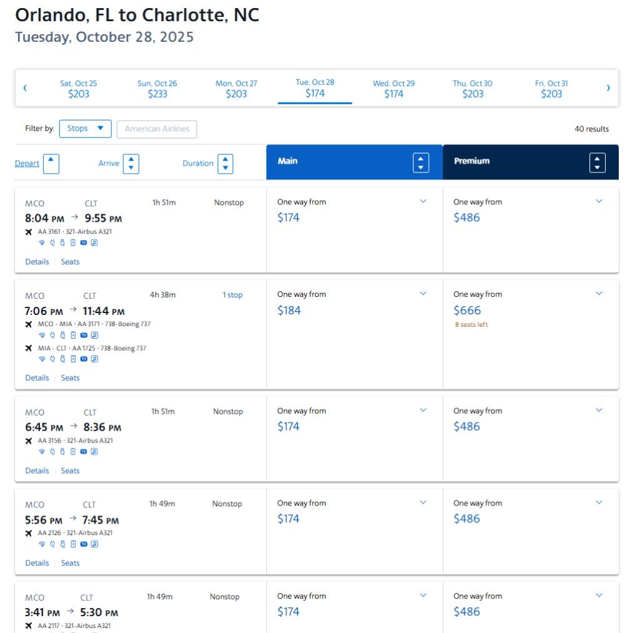The height and width of the screenshot is (633, 640).
Task: Expand Premium $666 fare options
Action: 599,294
